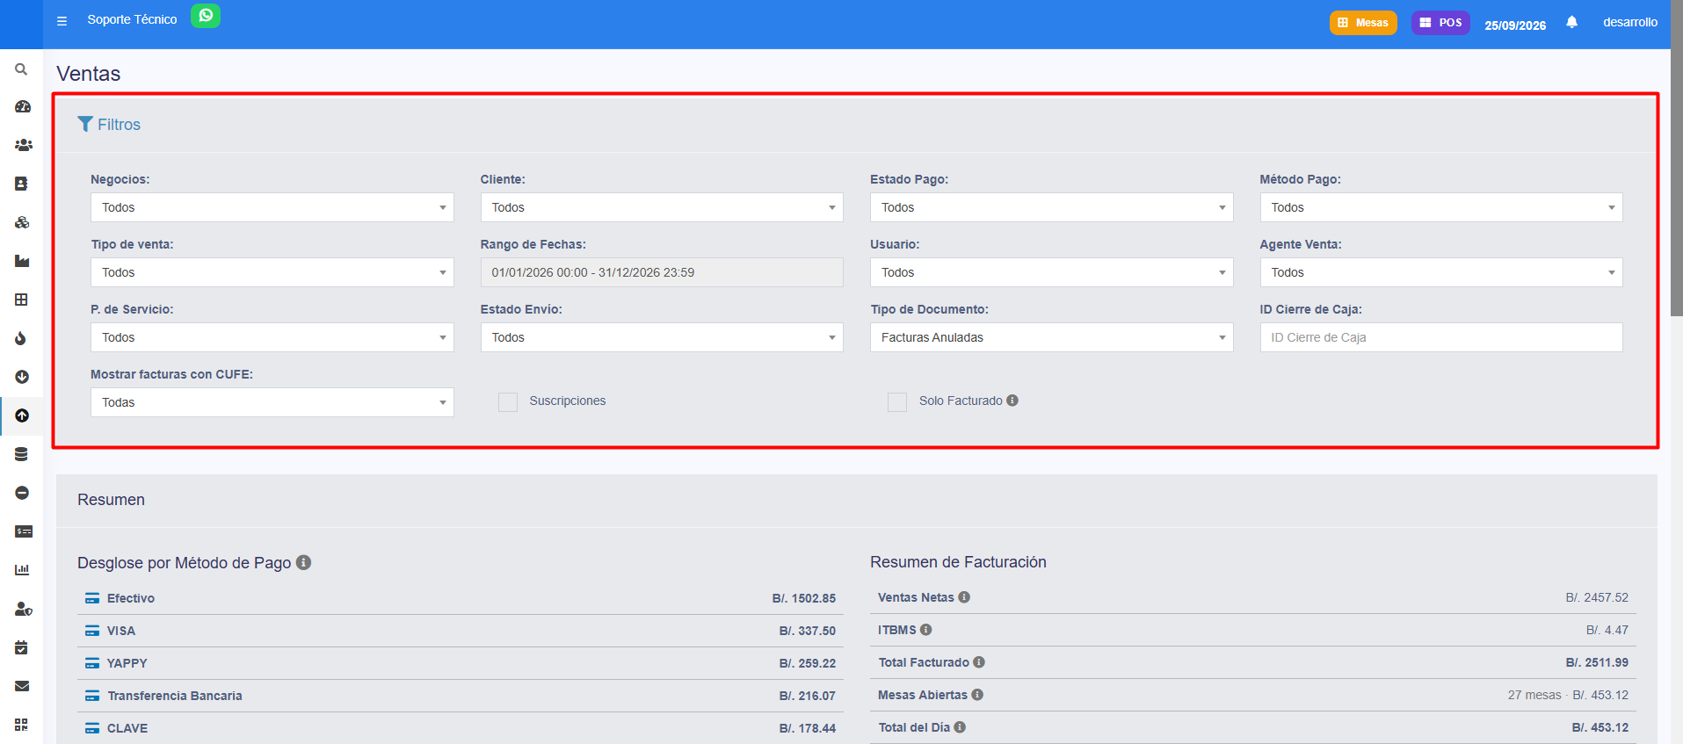
Task: Open WhatsApp support chat icon
Action: pos(206,16)
